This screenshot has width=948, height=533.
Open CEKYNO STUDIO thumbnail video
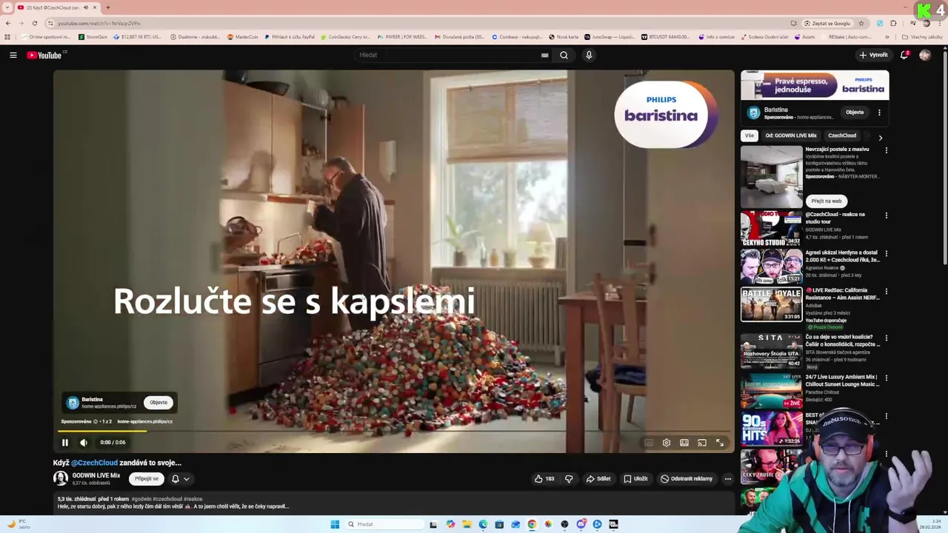(771, 229)
